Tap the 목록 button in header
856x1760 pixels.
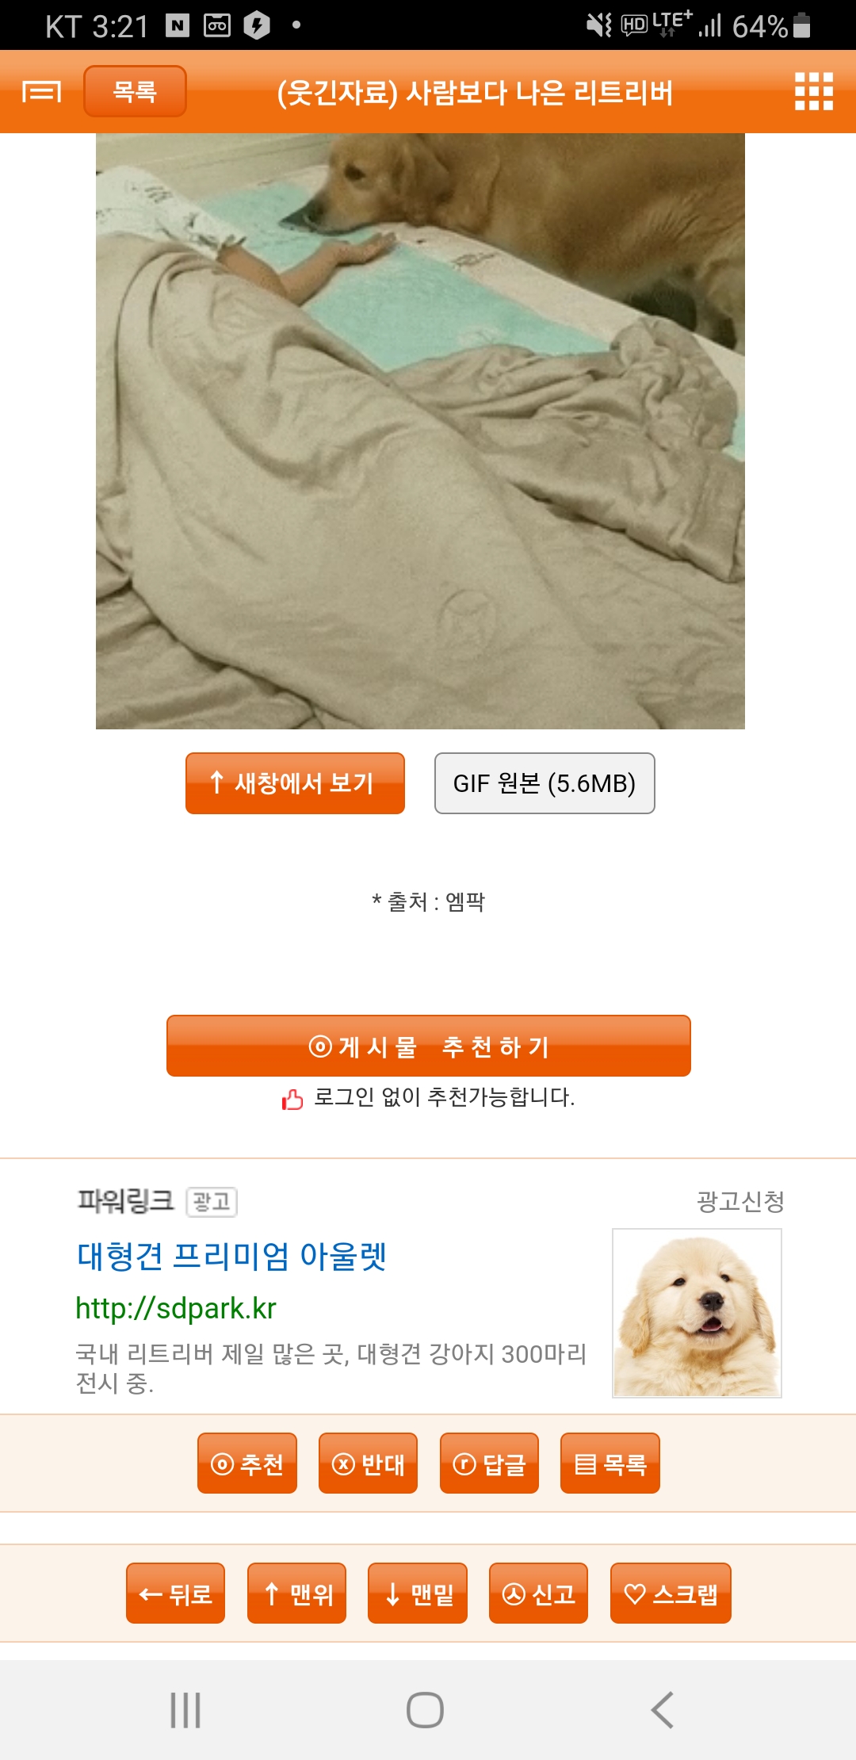[x=135, y=92]
